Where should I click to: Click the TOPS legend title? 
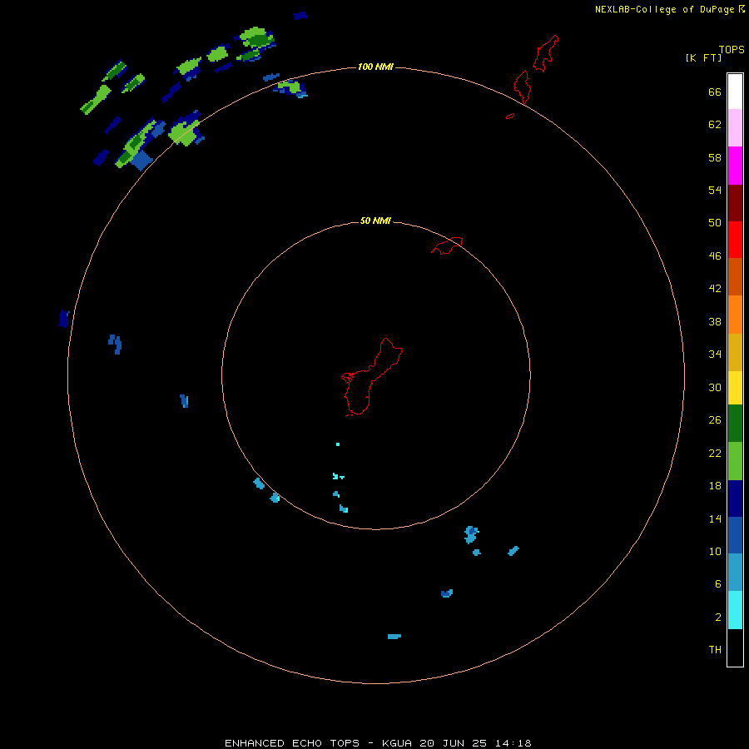(732, 50)
